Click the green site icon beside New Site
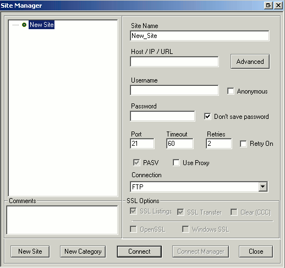 pyautogui.click(x=24, y=25)
